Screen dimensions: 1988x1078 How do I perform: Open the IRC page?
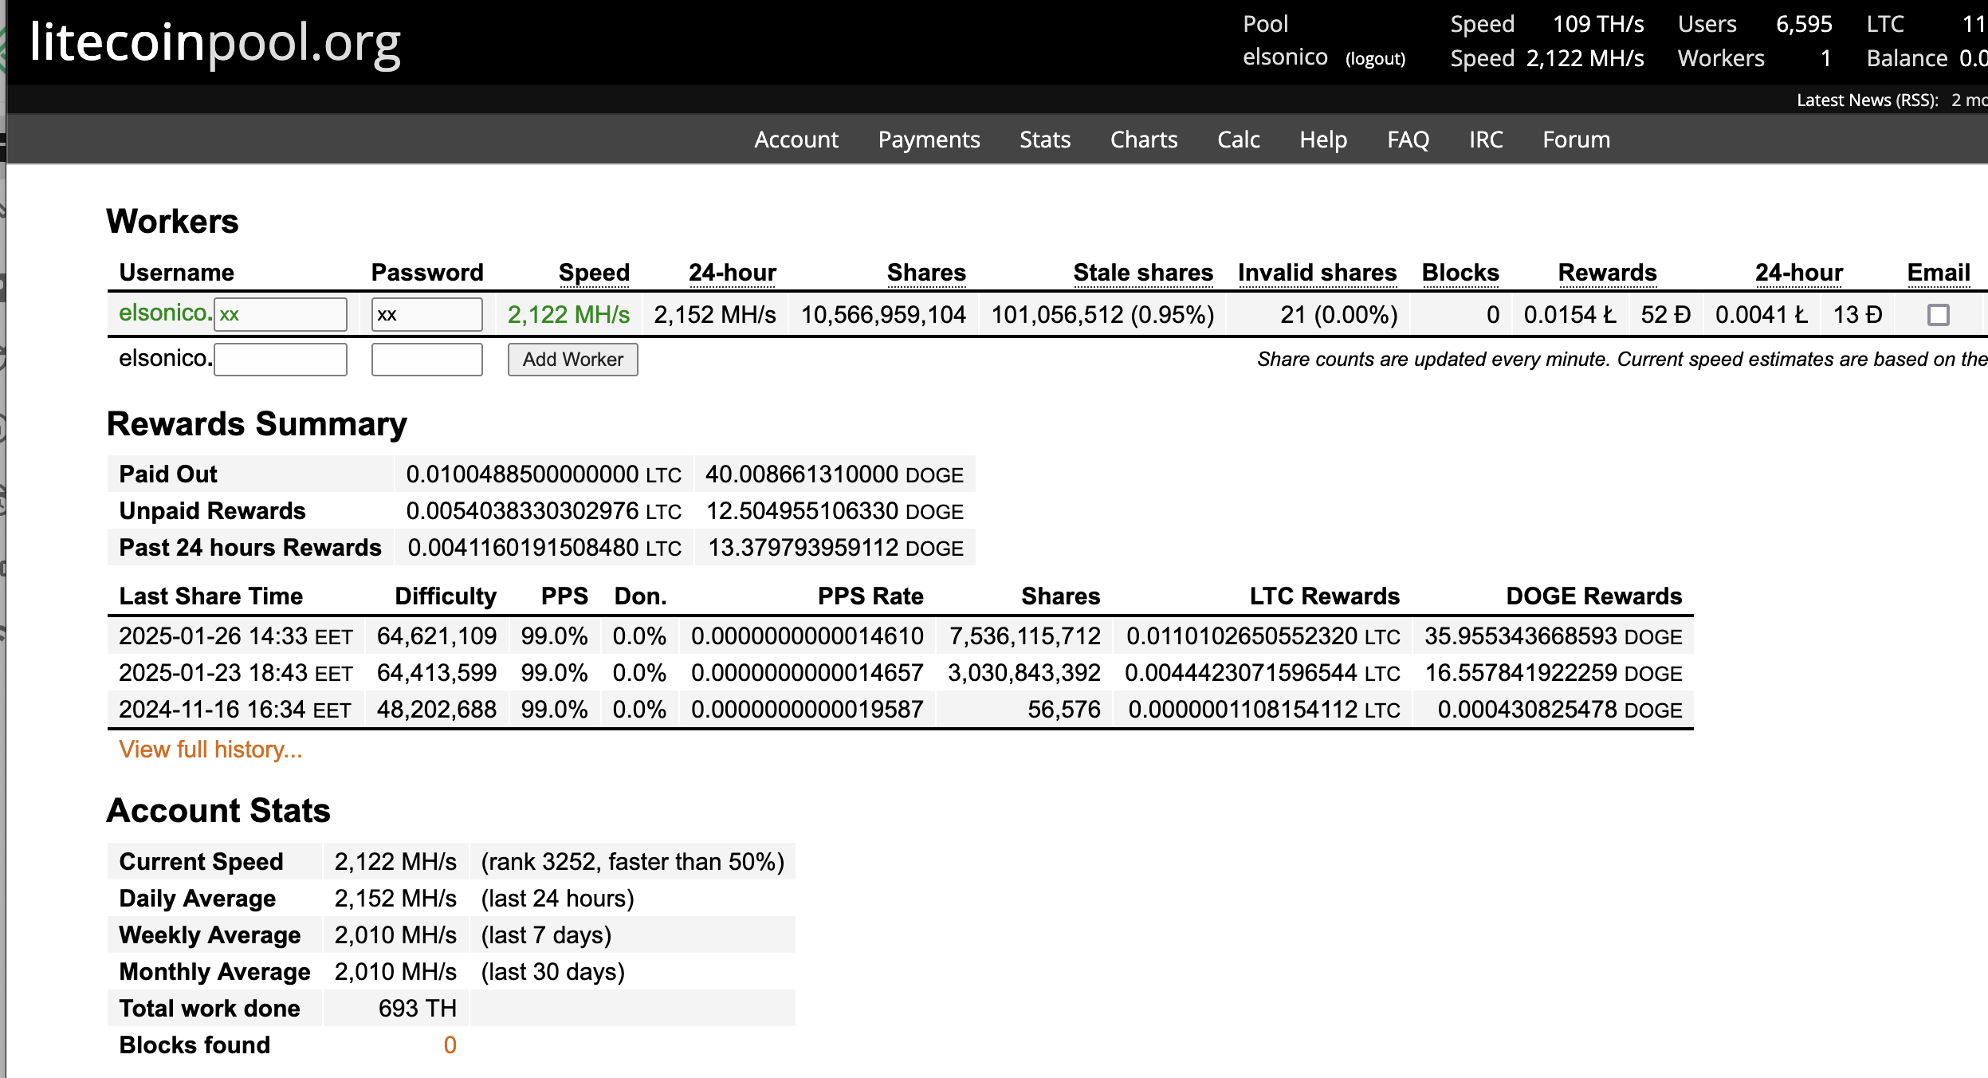pos(1486,140)
